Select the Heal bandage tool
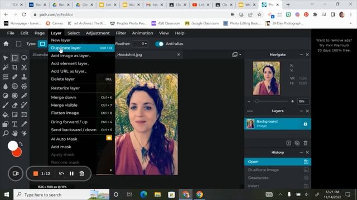Viewport: 357px width, 200px height. point(15,77)
